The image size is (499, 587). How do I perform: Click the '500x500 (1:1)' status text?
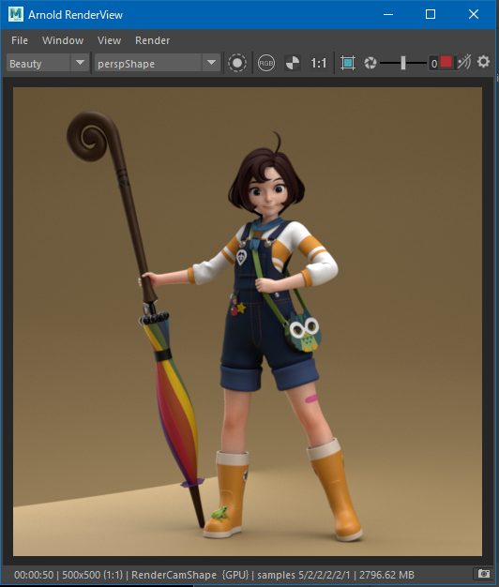(x=92, y=575)
